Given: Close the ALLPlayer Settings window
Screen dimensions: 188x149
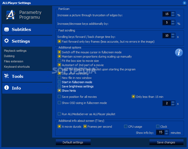Looking at the screenshot, I should (x=185, y=3).
